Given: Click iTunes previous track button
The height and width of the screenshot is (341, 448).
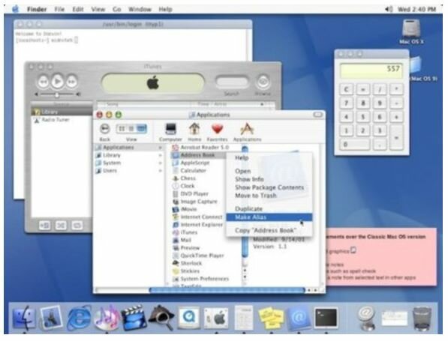Looking at the screenshot, I should [44, 82].
